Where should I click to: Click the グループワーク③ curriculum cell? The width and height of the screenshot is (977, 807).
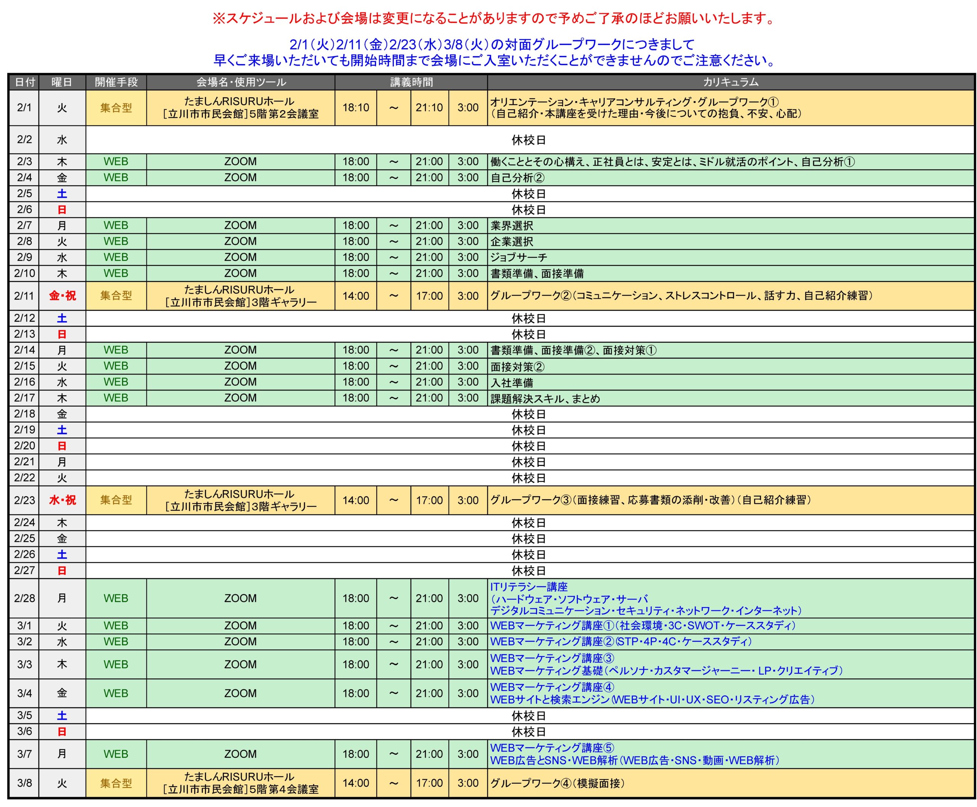pos(731,500)
